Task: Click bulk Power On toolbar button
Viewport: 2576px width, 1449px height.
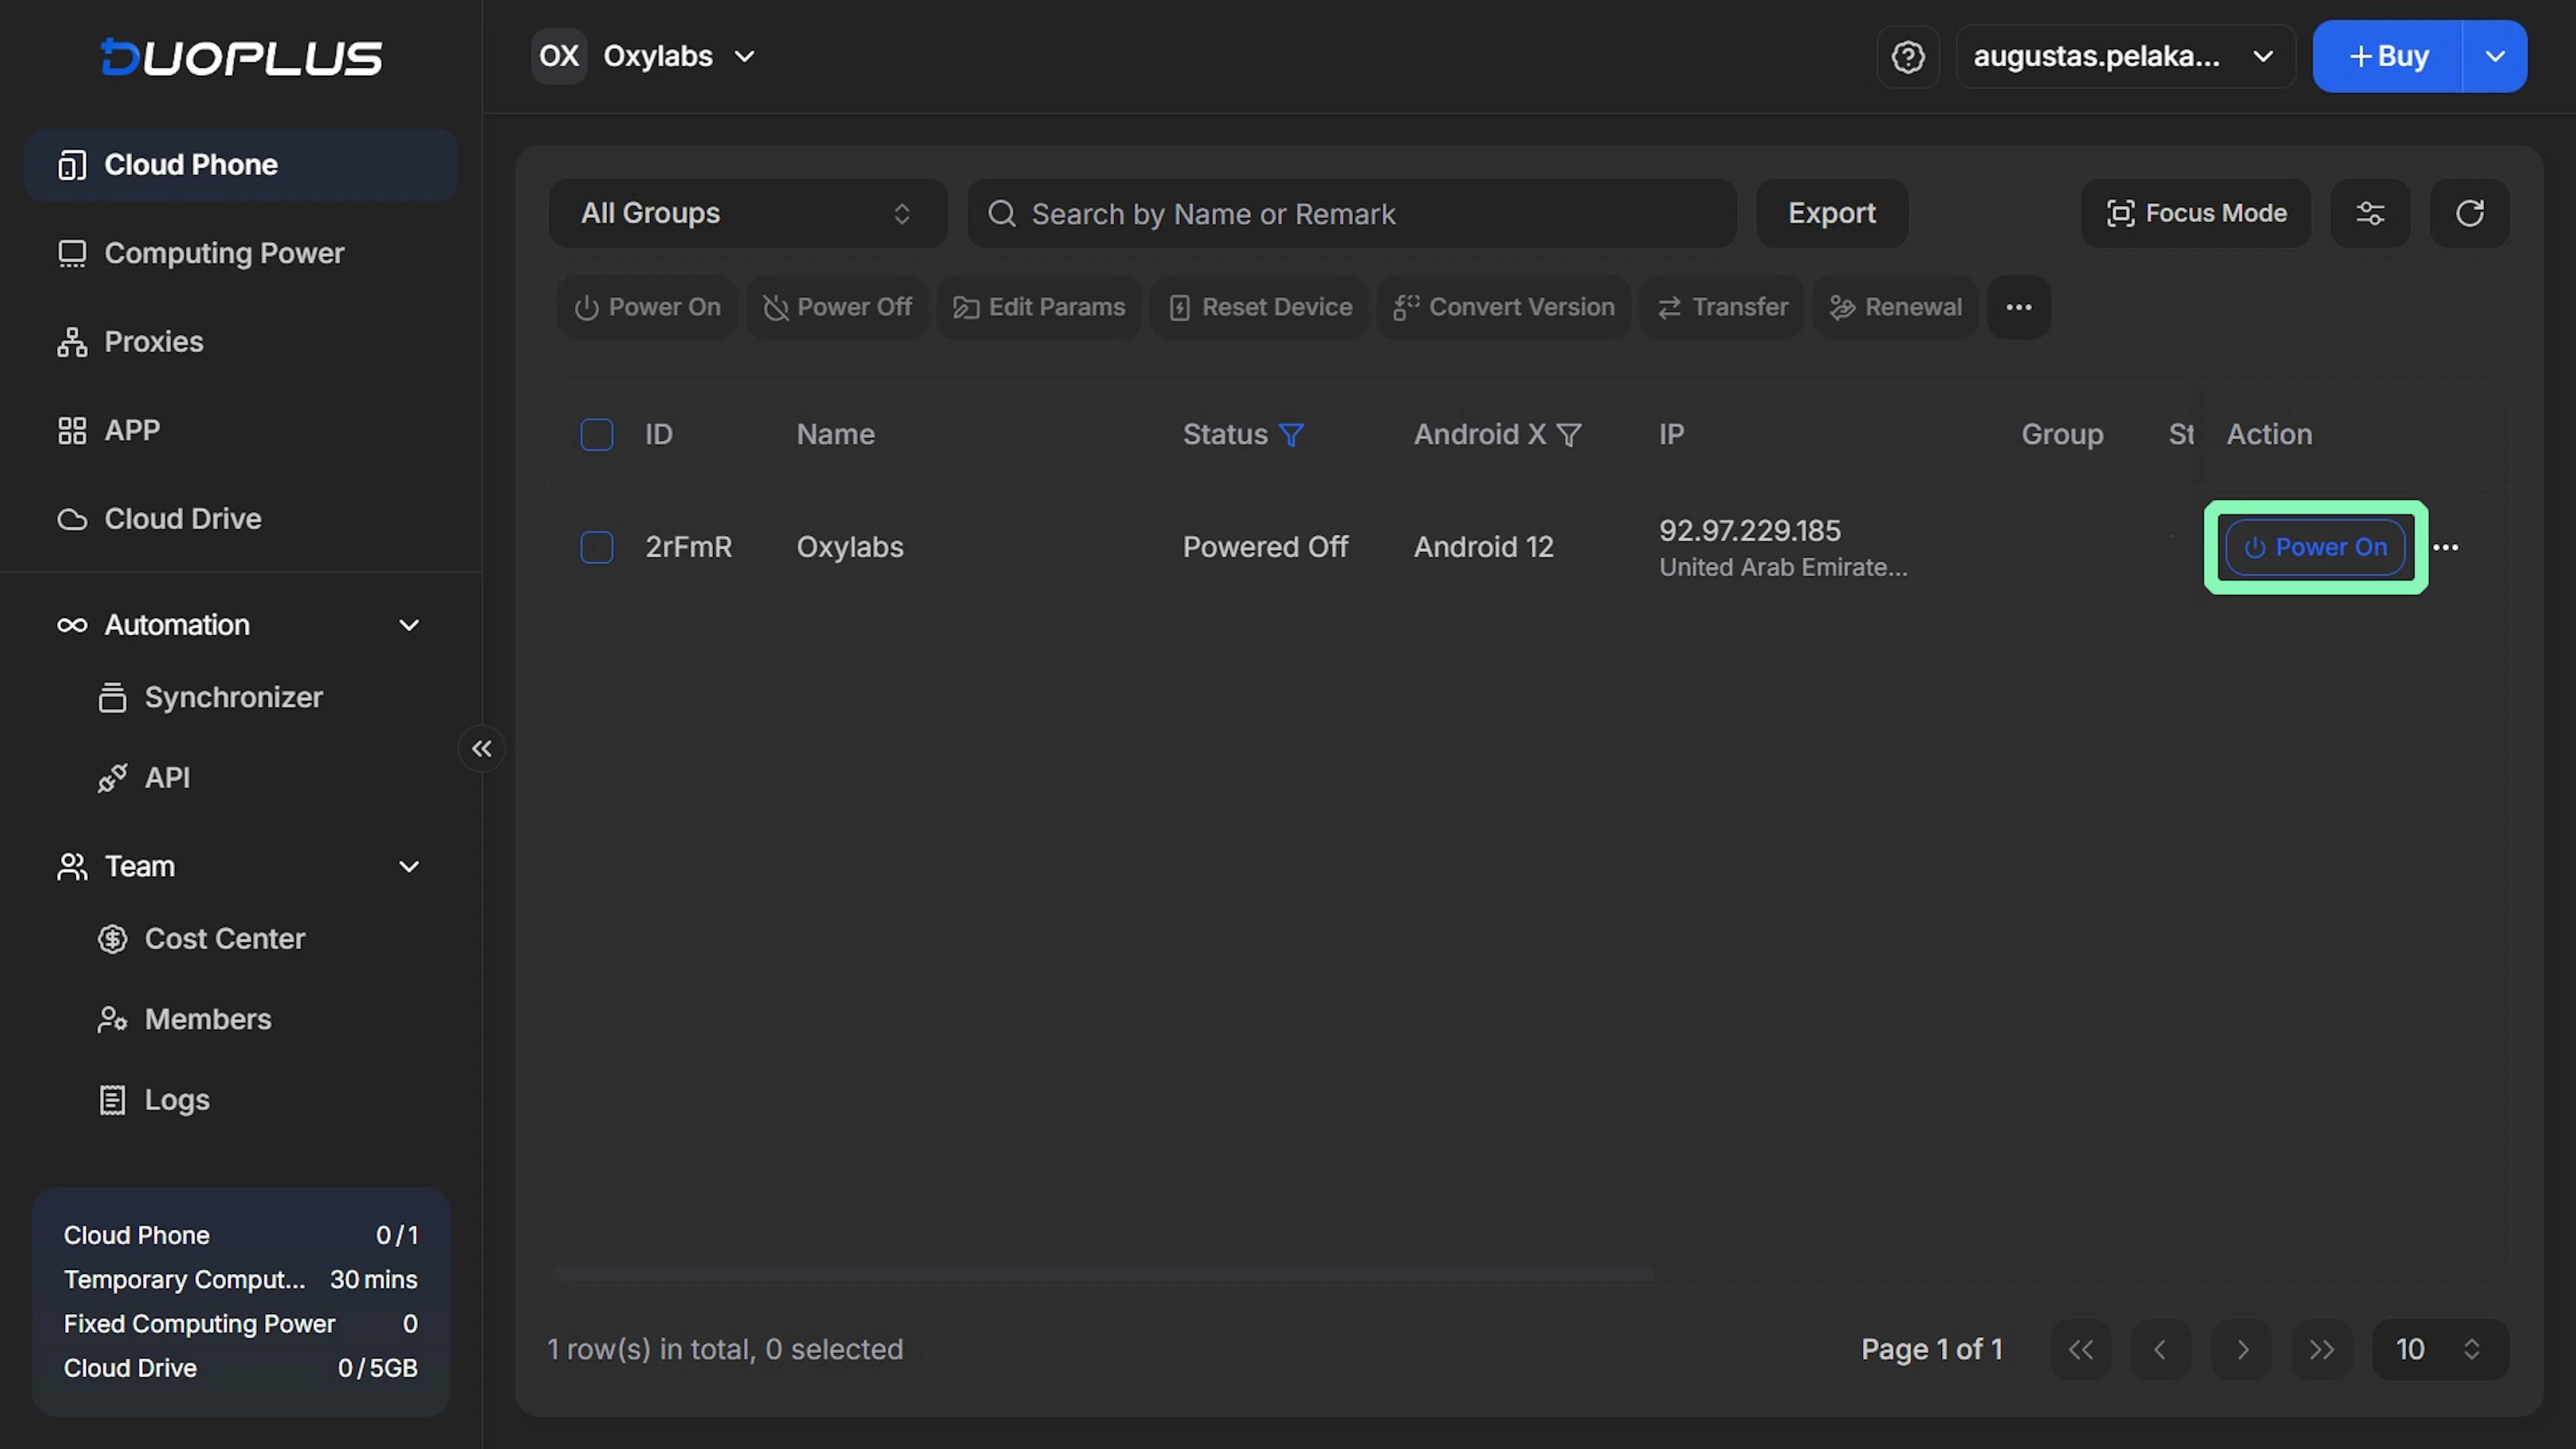Action: [x=647, y=307]
